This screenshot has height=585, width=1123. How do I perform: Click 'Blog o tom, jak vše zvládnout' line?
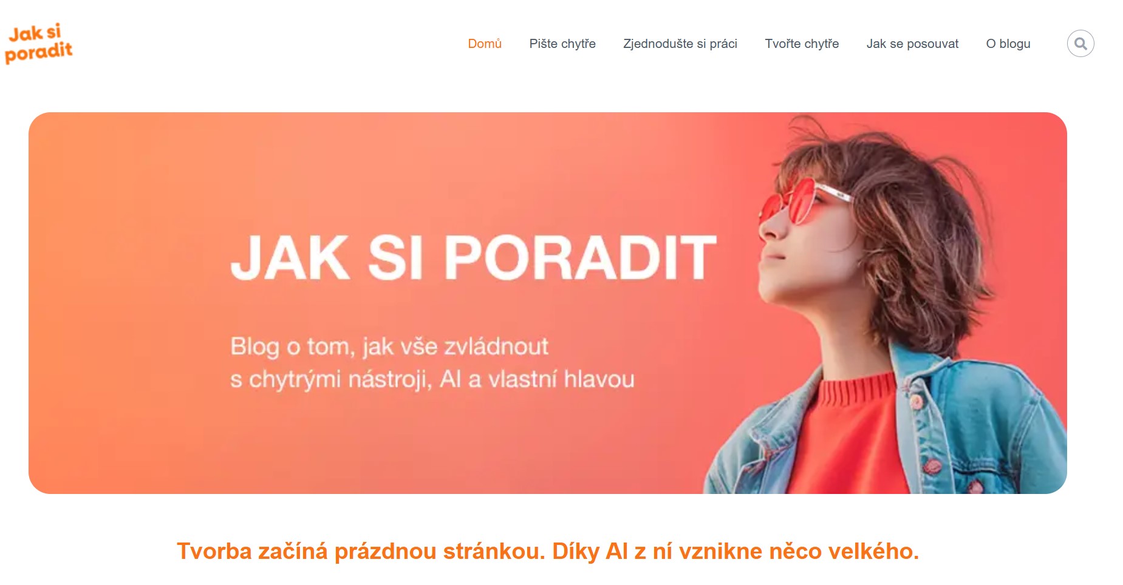pos(389,347)
